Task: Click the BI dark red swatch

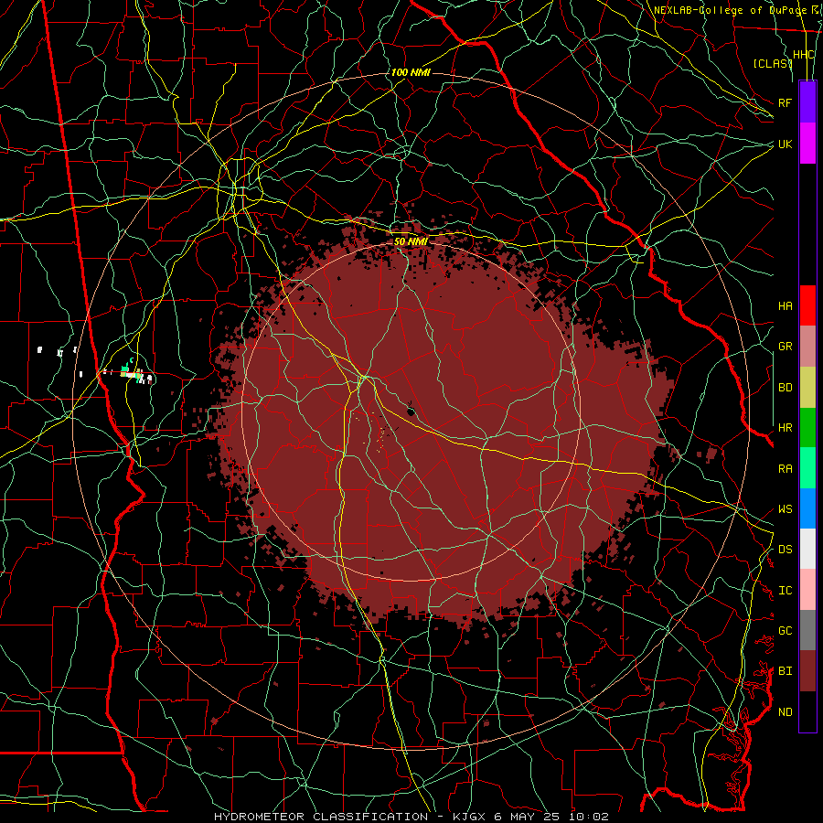Action: coord(807,671)
